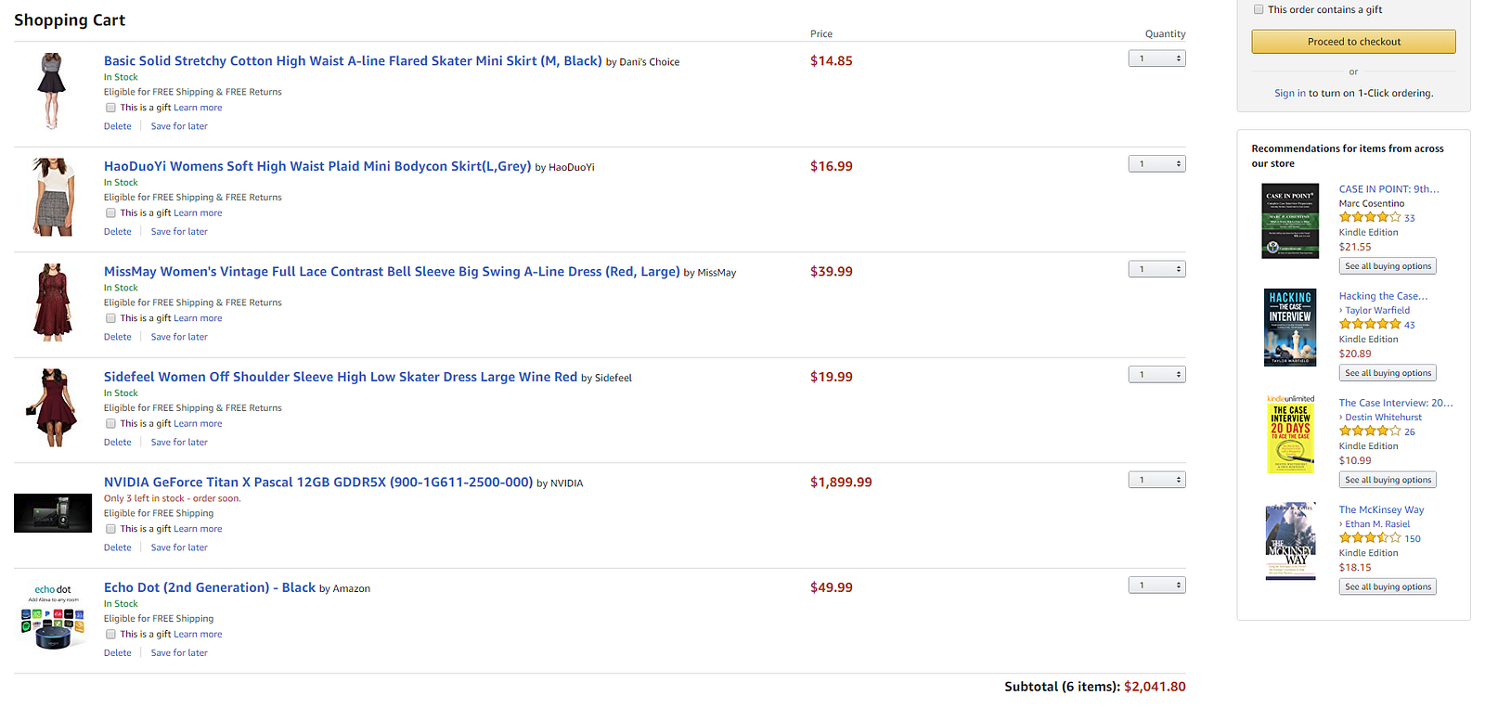Image resolution: width=1485 pixels, height=708 pixels.
Task: Click the black skater skirt product thumbnail
Action: [x=51, y=91]
